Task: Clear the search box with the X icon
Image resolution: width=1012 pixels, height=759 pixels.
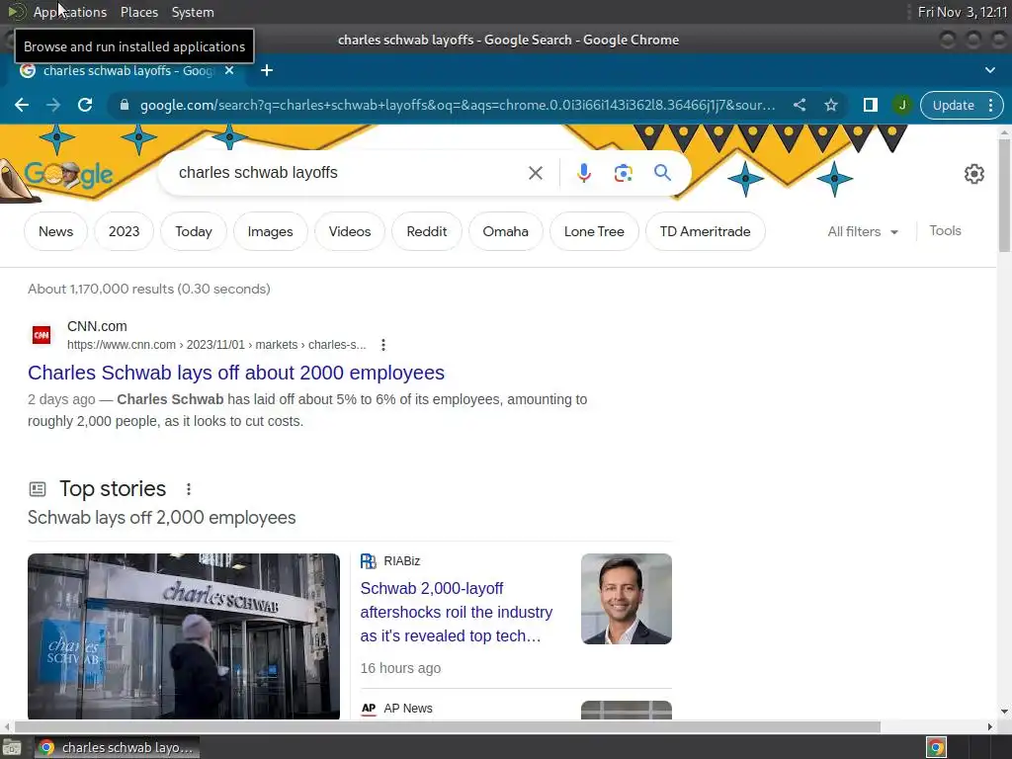Action: point(535,173)
